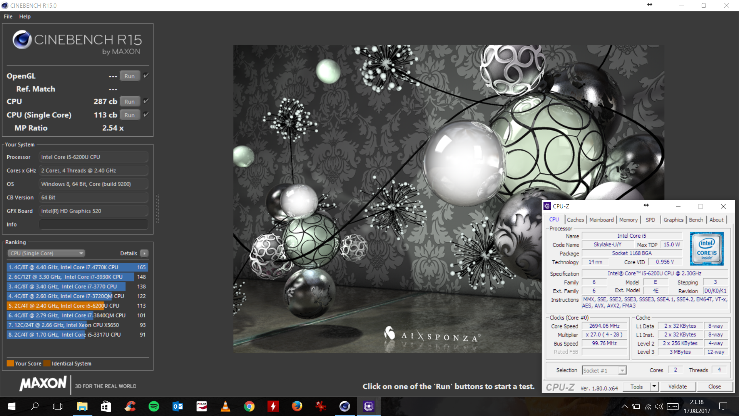Click the panel resize grip handle
739x416 pixels.
pos(157,209)
